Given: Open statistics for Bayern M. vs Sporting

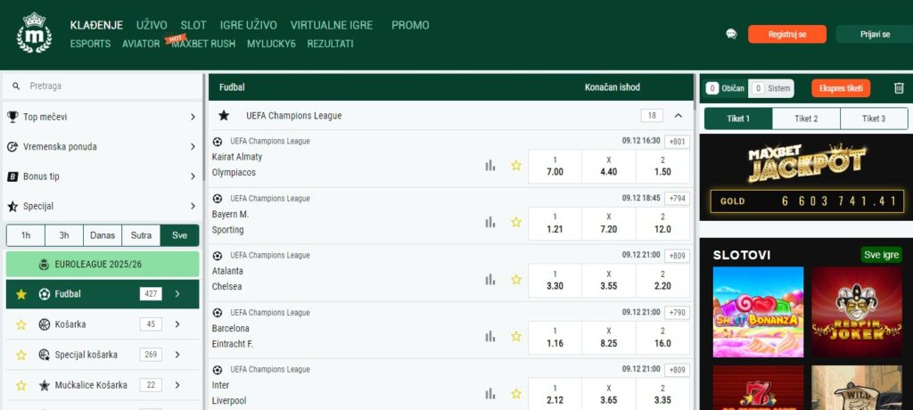Looking at the screenshot, I should tap(490, 222).
